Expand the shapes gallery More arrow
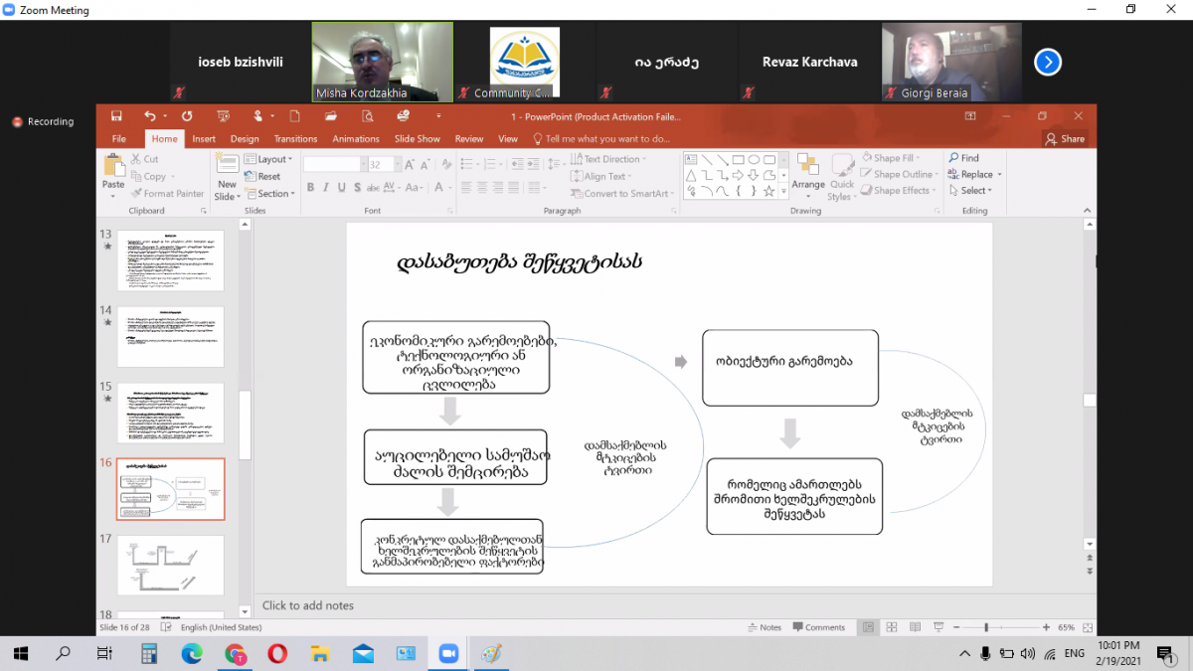Image resolution: width=1193 pixels, height=671 pixels. [x=785, y=191]
